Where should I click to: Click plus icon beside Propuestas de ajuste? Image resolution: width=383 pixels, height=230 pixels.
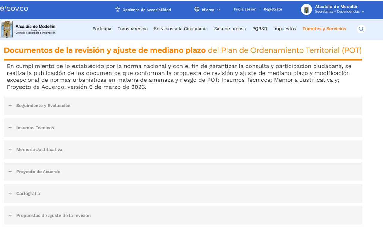click(10, 215)
